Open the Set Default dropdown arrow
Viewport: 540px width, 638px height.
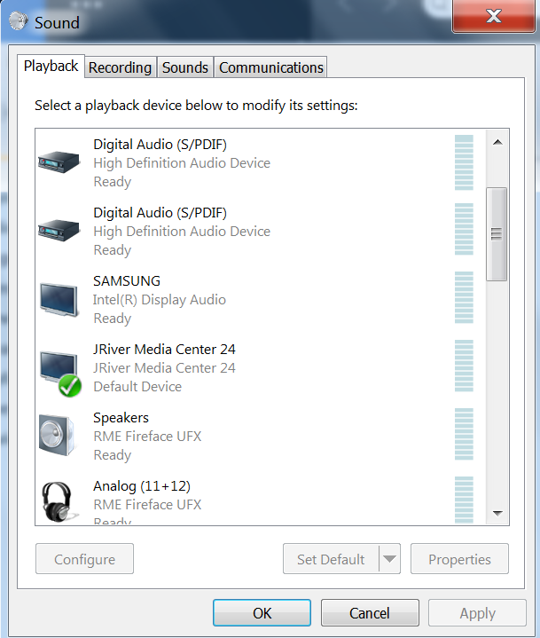(389, 559)
